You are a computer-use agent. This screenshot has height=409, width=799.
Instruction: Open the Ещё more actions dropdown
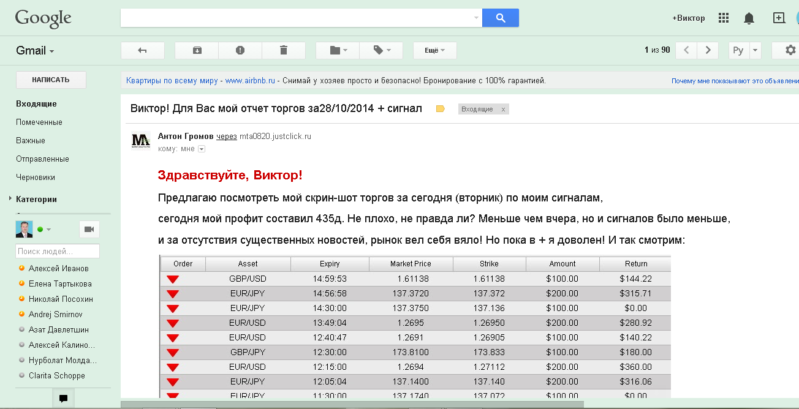435,50
